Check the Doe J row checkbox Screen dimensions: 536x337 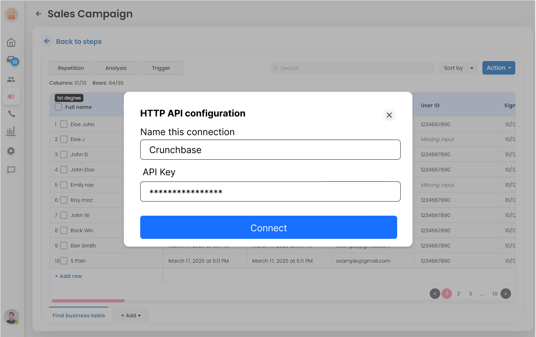64,139
